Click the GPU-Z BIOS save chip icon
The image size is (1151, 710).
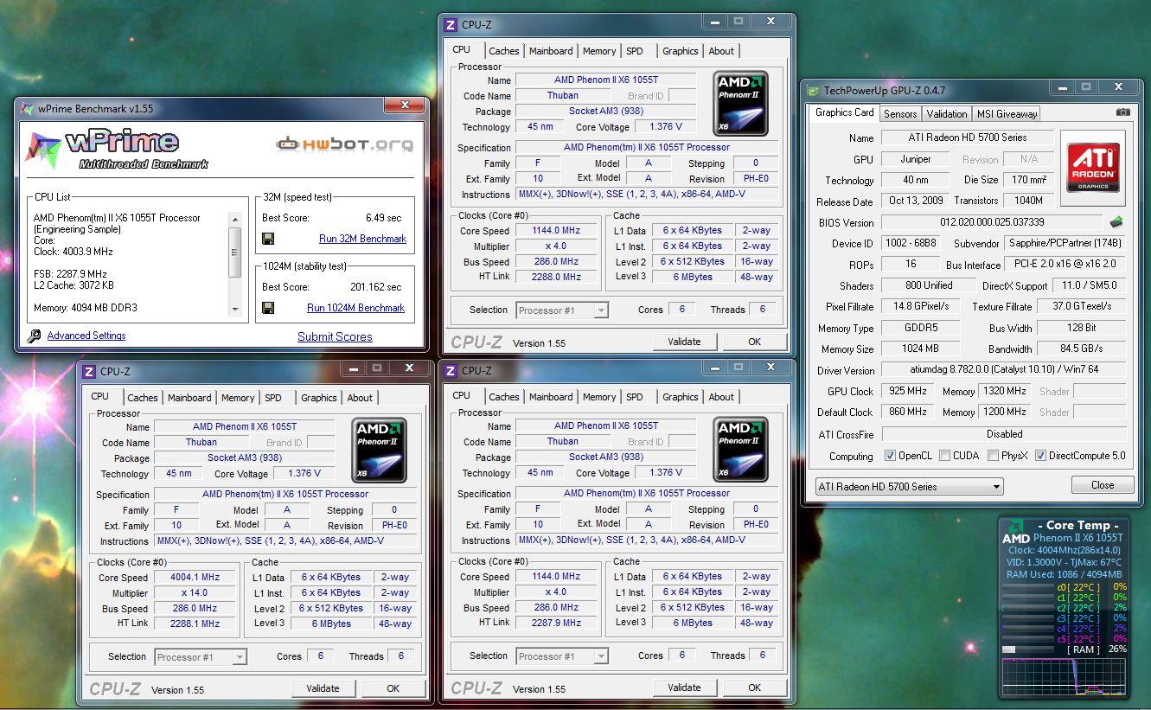pos(1116,222)
